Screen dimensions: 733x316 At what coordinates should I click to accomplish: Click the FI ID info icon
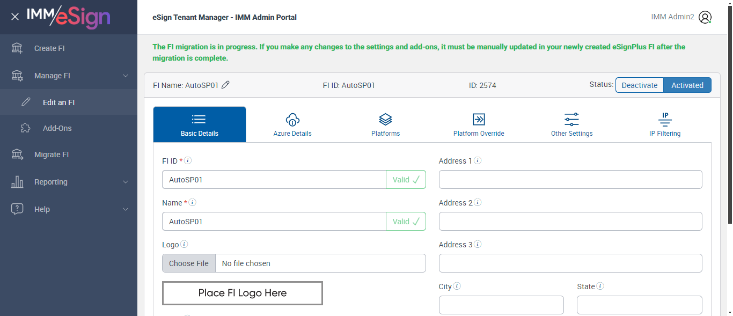click(x=188, y=160)
